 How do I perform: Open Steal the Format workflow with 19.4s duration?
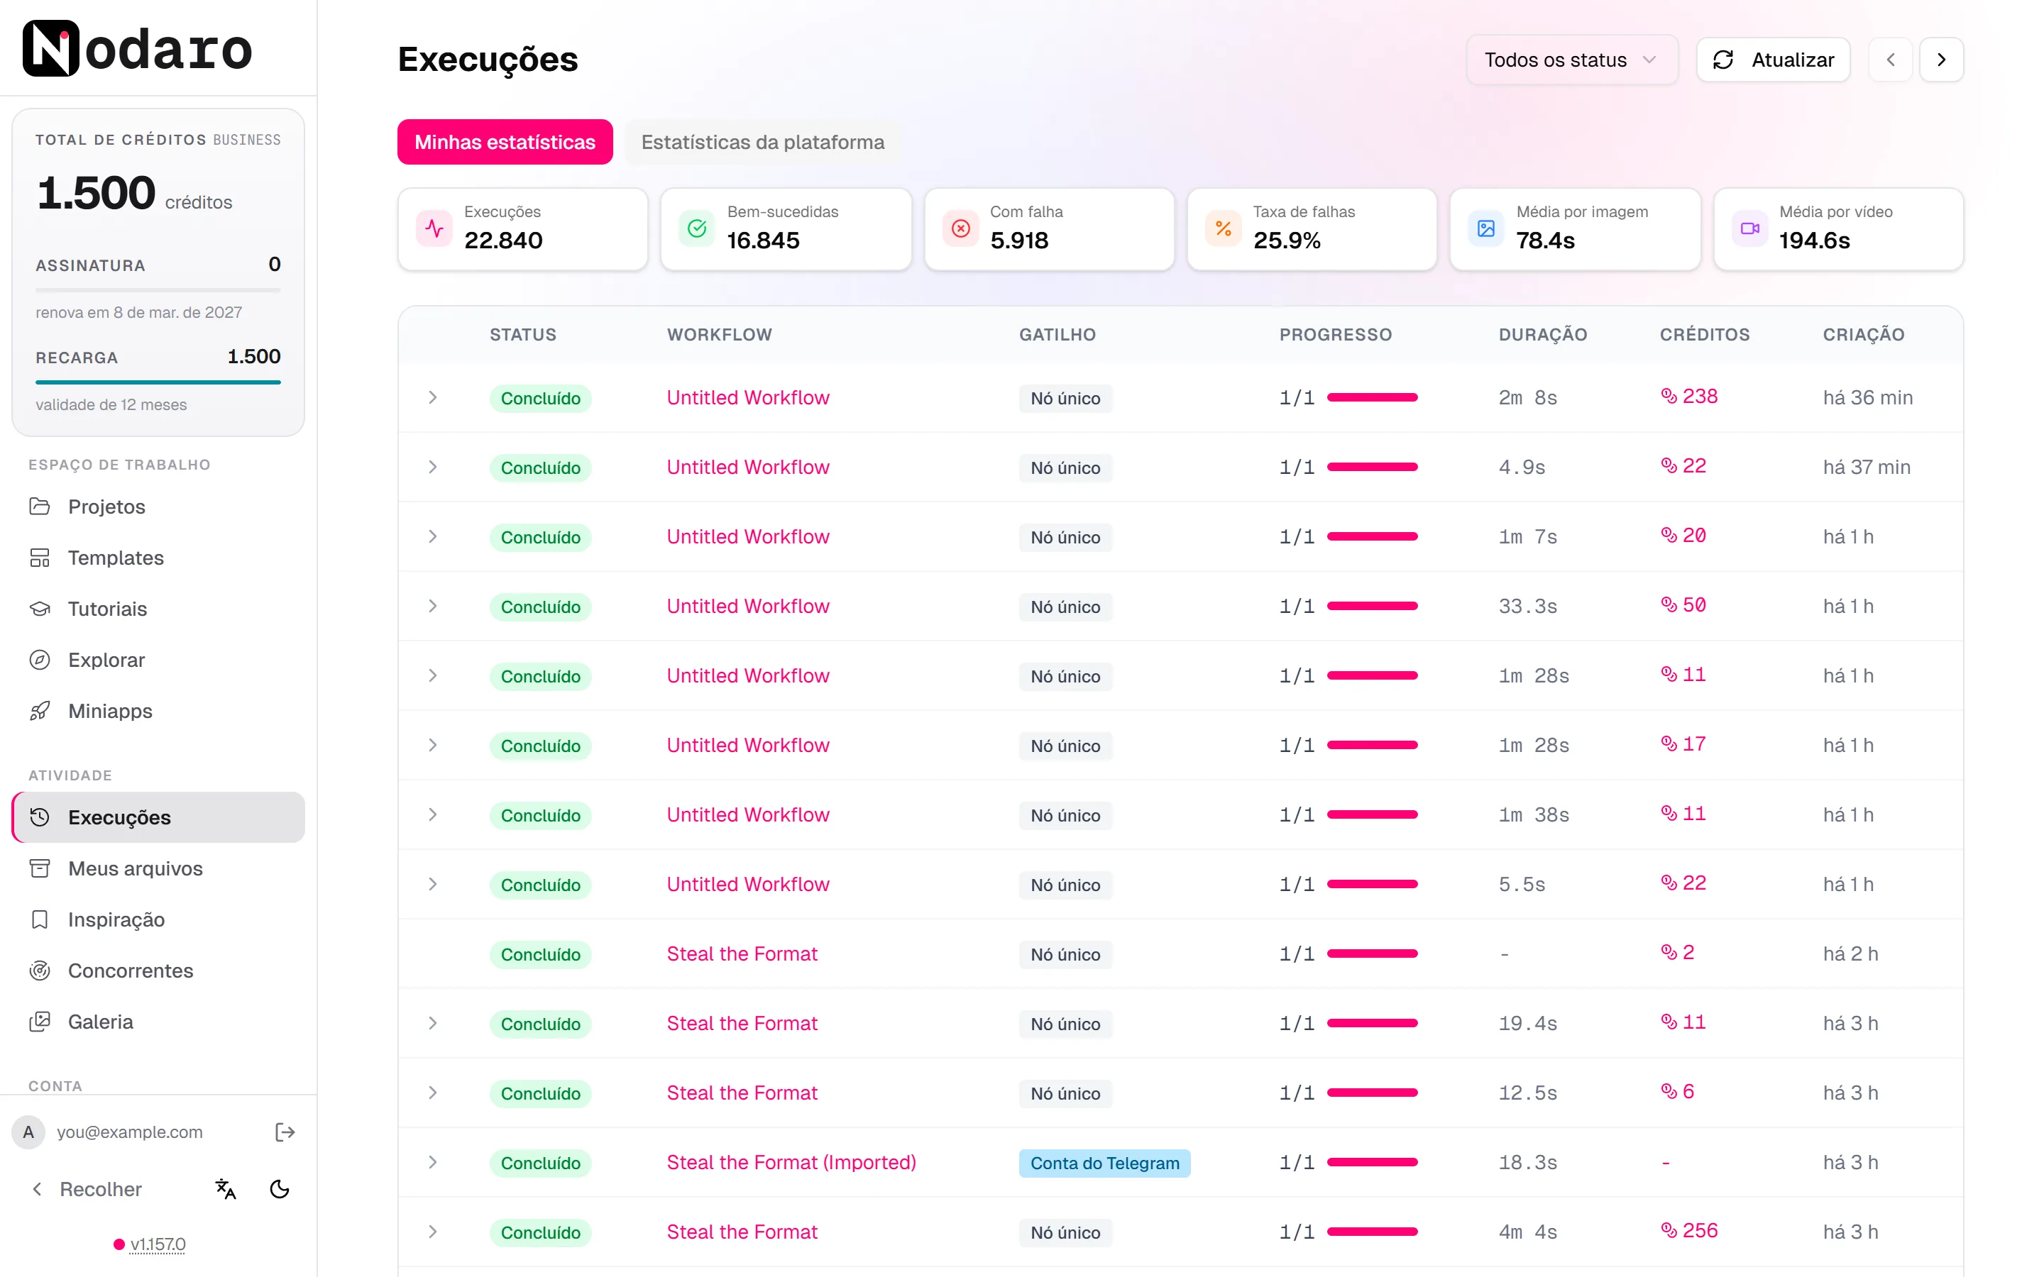(742, 1024)
